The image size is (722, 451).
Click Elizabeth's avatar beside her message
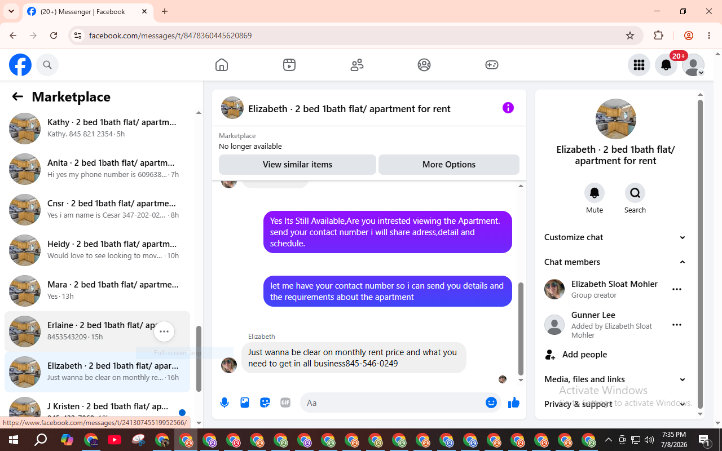pos(229,365)
